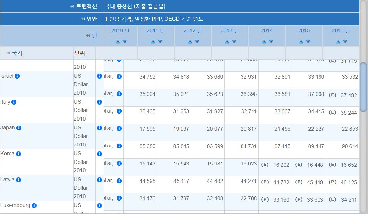The width and height of the screenshot is (368, 214).
Task: Open the info icon in the 17 595 data row
Action: 119,128
